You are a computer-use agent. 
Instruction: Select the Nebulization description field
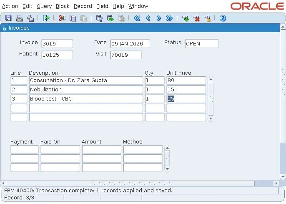[x=86, y=90]
